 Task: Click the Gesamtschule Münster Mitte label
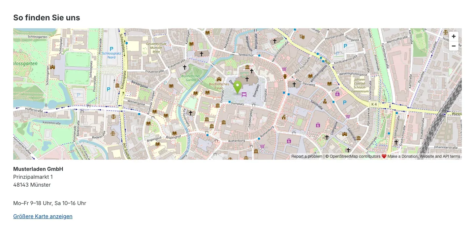(x=156, y=48)
